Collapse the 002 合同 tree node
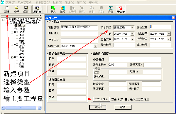The width and height of the screenshot is (176, 114). 12,45
